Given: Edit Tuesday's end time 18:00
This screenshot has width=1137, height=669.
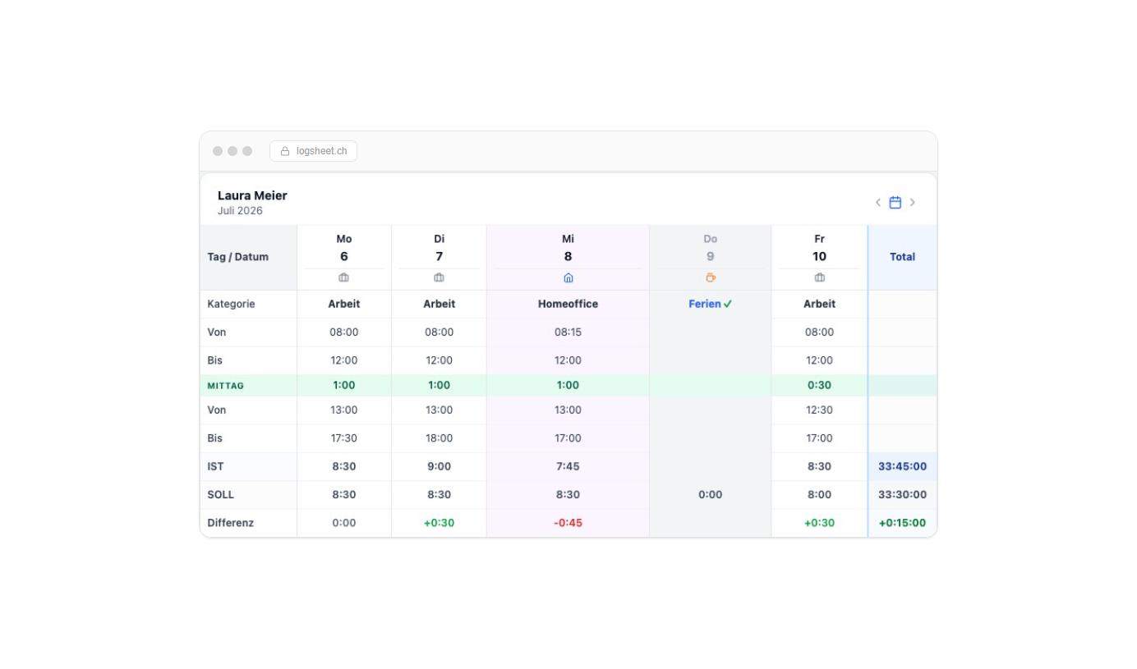Looking at the screenshot, I should 439,438.
